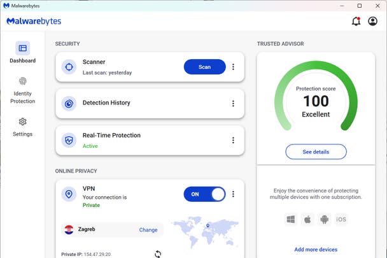
Task: Click the Change location link
Action: pyautogui.click(x=148, y=230)
